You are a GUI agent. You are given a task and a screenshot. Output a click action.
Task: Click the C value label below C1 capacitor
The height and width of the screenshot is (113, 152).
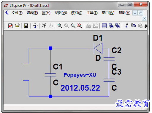56,82
